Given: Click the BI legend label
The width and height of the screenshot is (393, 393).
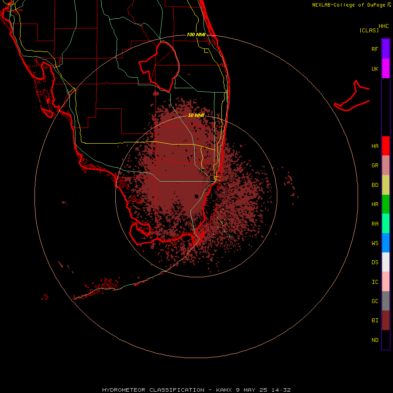Looking at the screenshot, I should 375,321.
